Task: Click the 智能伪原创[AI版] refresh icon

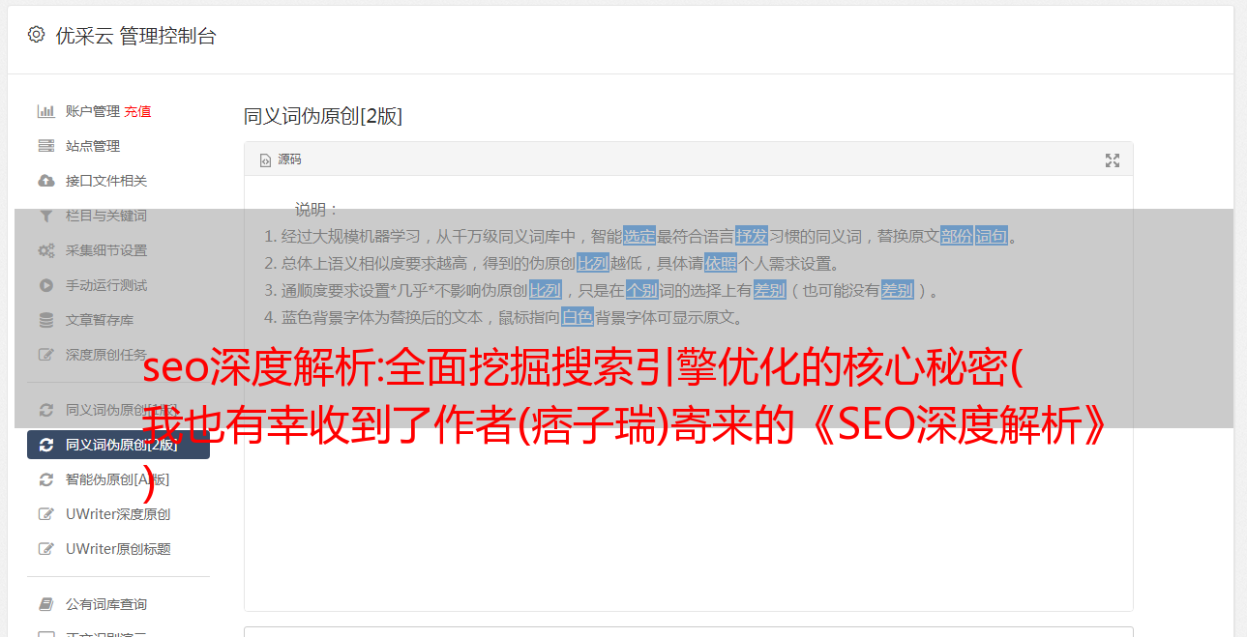Action: (45, 479)
